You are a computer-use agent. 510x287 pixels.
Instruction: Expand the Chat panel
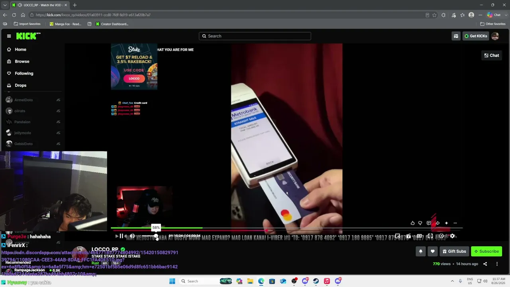coord(491,55)
